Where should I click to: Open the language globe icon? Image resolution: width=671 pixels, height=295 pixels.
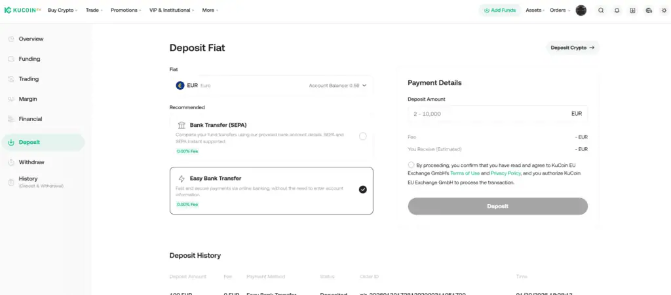coord(649,10)
